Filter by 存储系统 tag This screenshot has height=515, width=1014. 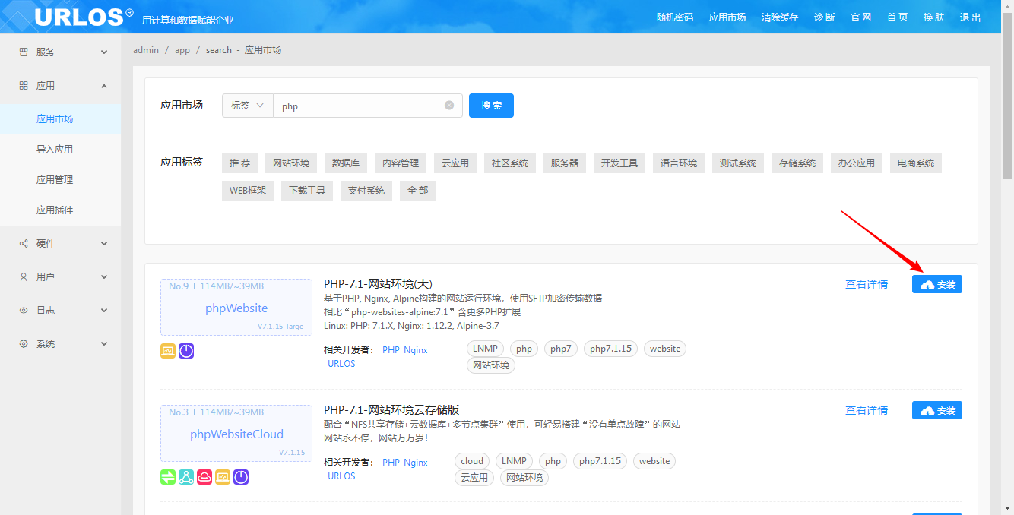tap(797, 163)
